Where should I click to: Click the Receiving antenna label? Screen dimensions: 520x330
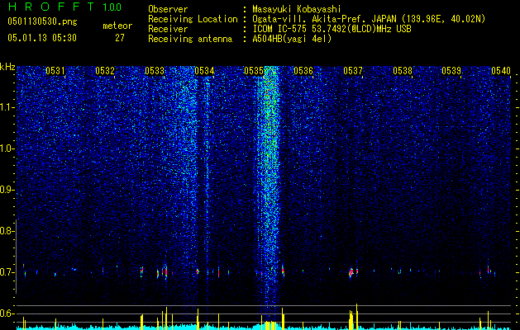click(190, 39)
